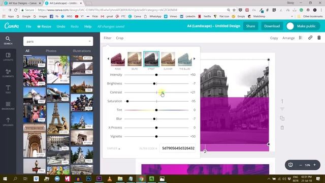Open Dropbox from taskbar
Image resolution: width=325 pixels, height=183 pixels.
36,178
